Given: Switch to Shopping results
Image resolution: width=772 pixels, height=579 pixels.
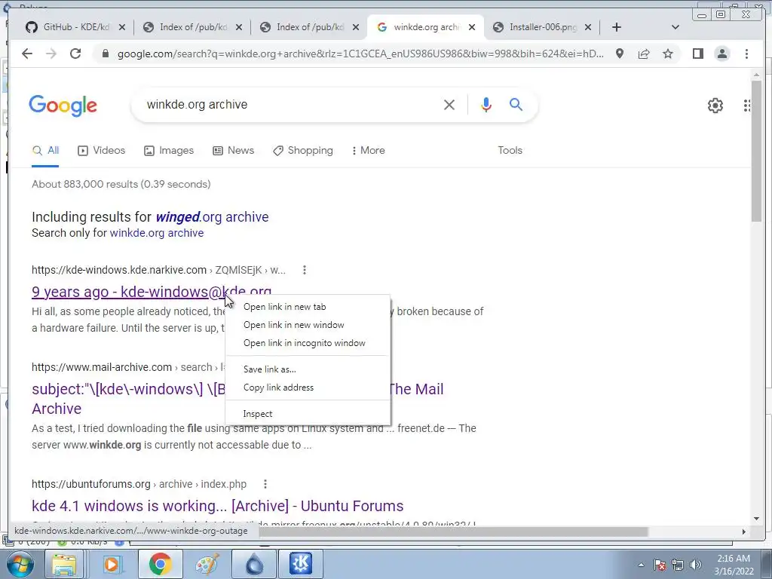Looking at the screenshot, I should point(303,151).
